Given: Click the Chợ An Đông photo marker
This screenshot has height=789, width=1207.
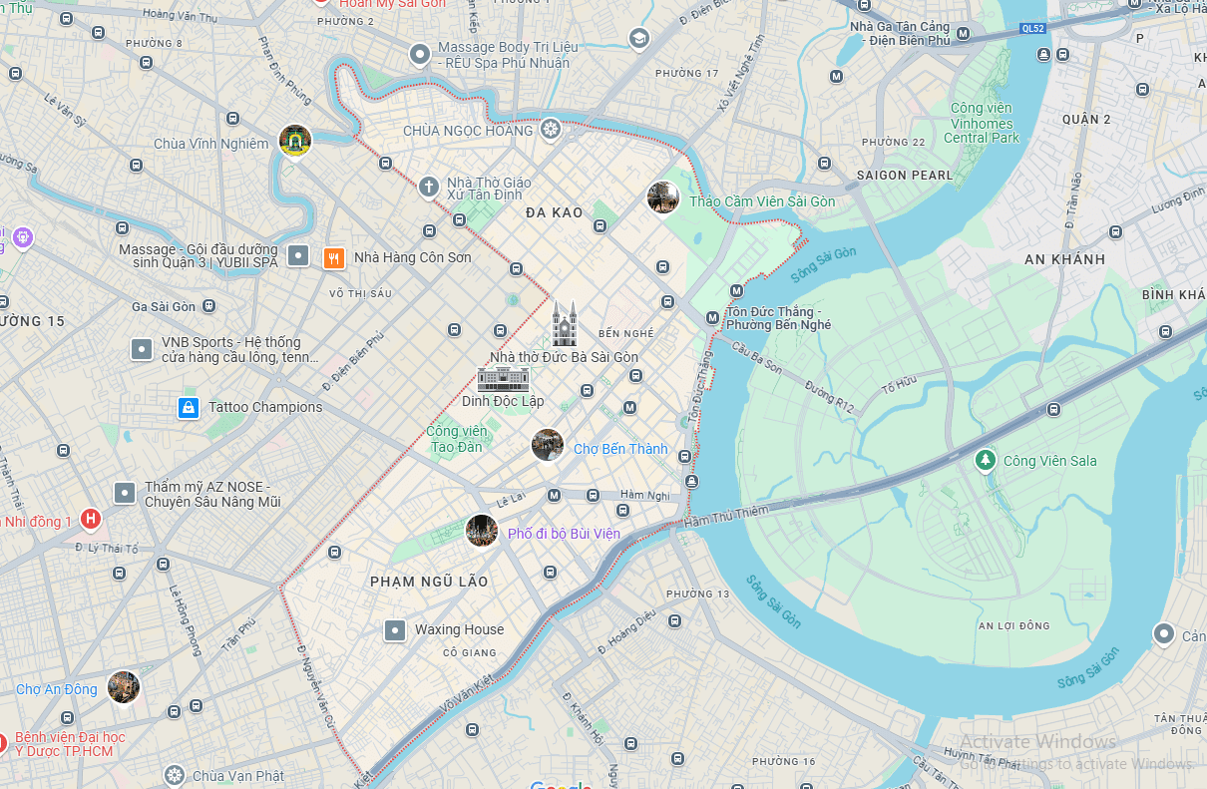Looking at the screenshot, I should point(124,686).
